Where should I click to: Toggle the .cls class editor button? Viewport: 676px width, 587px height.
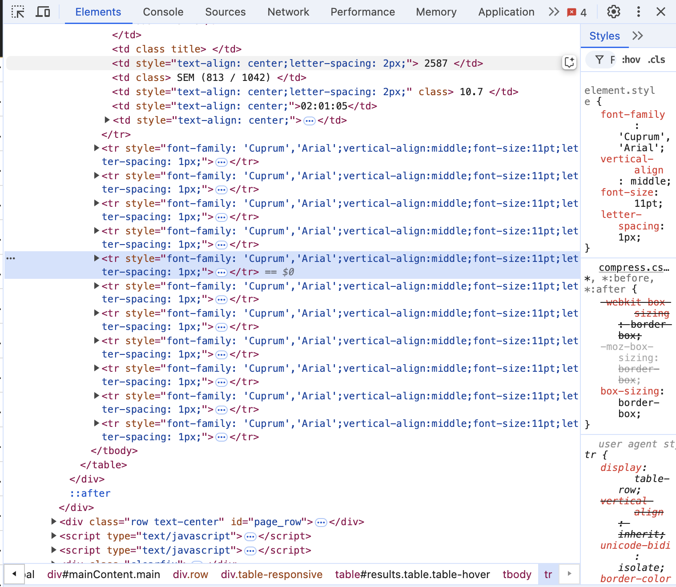656,60
